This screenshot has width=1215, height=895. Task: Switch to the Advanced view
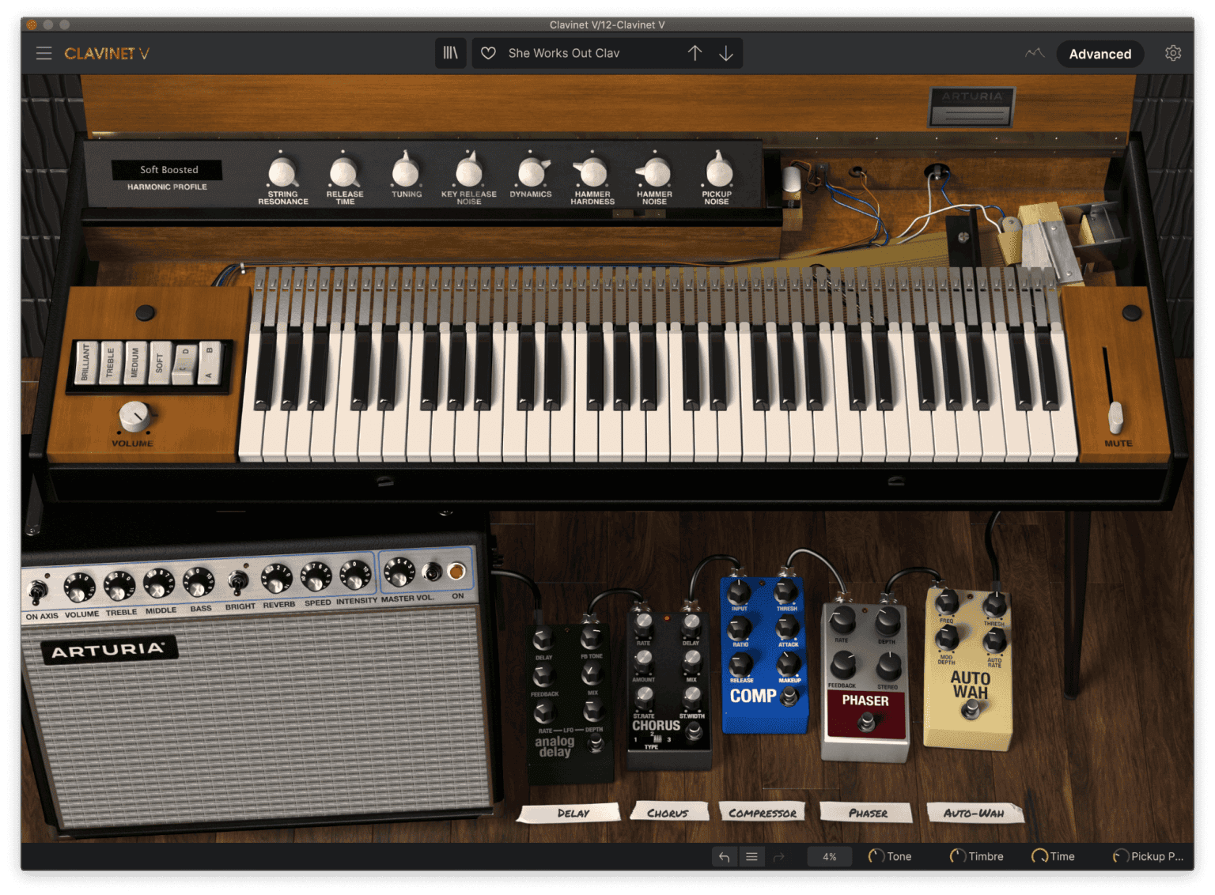pos(1100,54)
